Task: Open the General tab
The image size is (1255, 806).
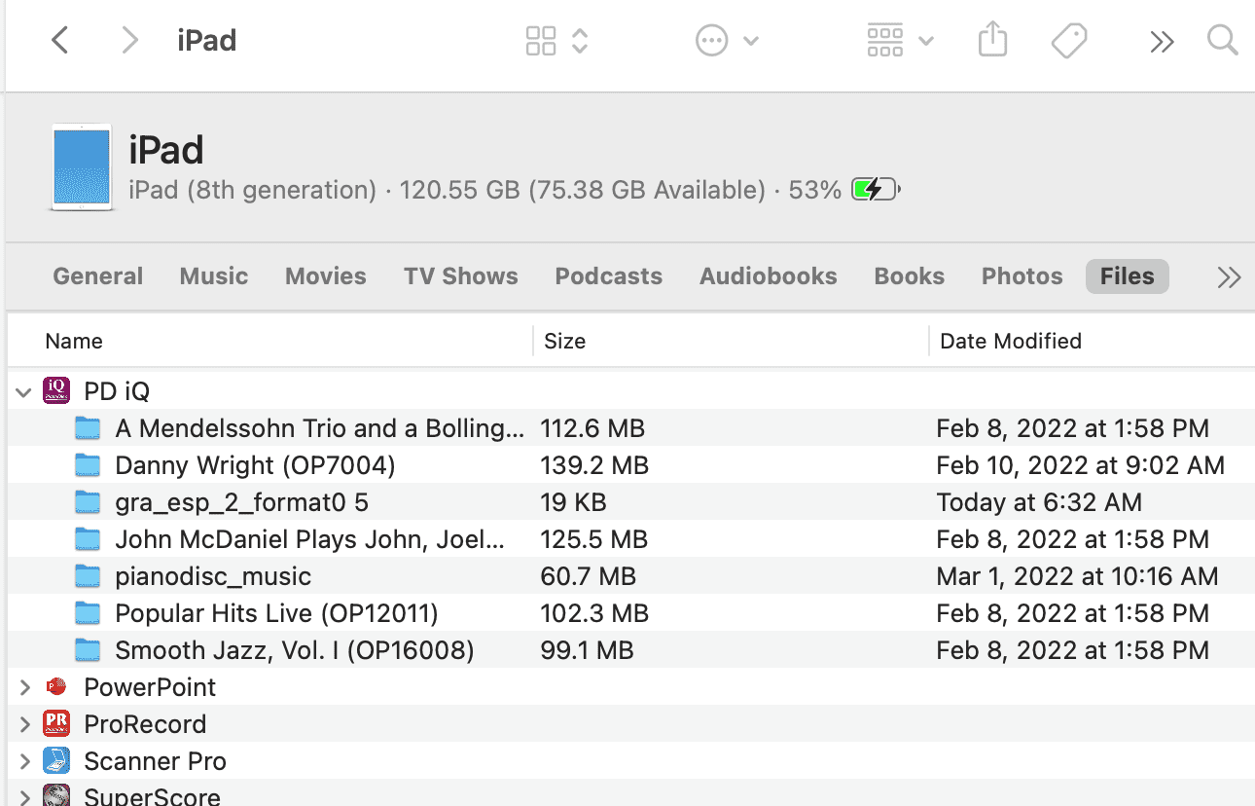Action: pyautogui.click(x=98, y=276)
